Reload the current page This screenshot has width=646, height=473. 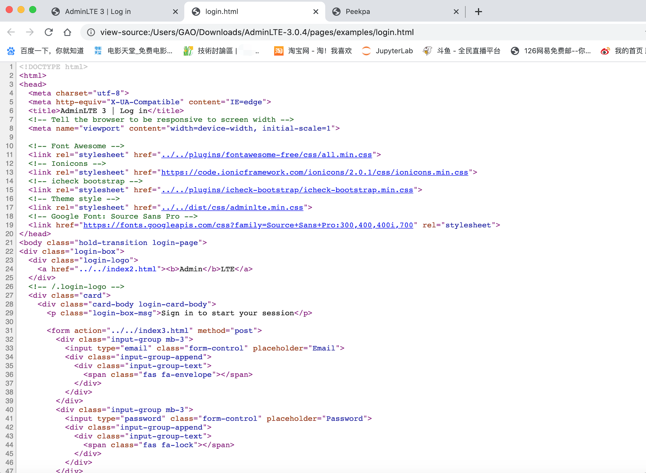pos(48,32)
